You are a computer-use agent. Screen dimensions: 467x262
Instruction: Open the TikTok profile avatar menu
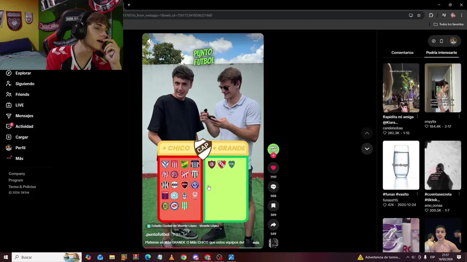[x=453, y=41]
